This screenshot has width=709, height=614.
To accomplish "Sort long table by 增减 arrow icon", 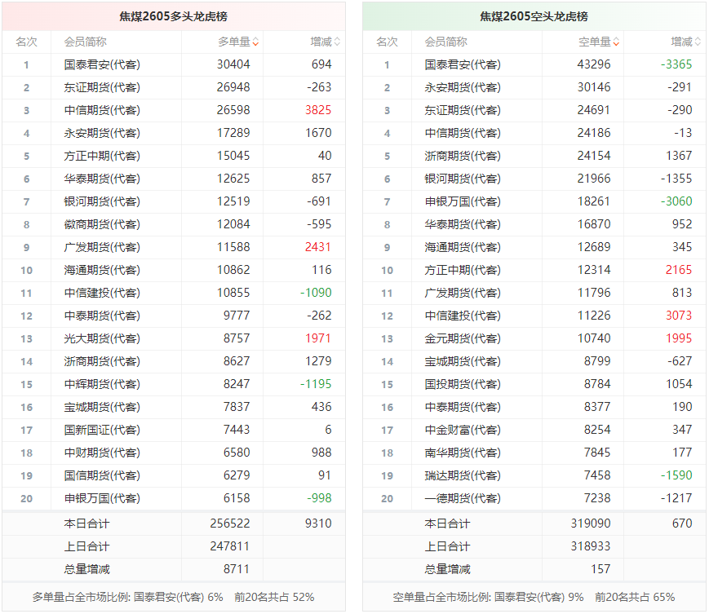I will [337, 42].
